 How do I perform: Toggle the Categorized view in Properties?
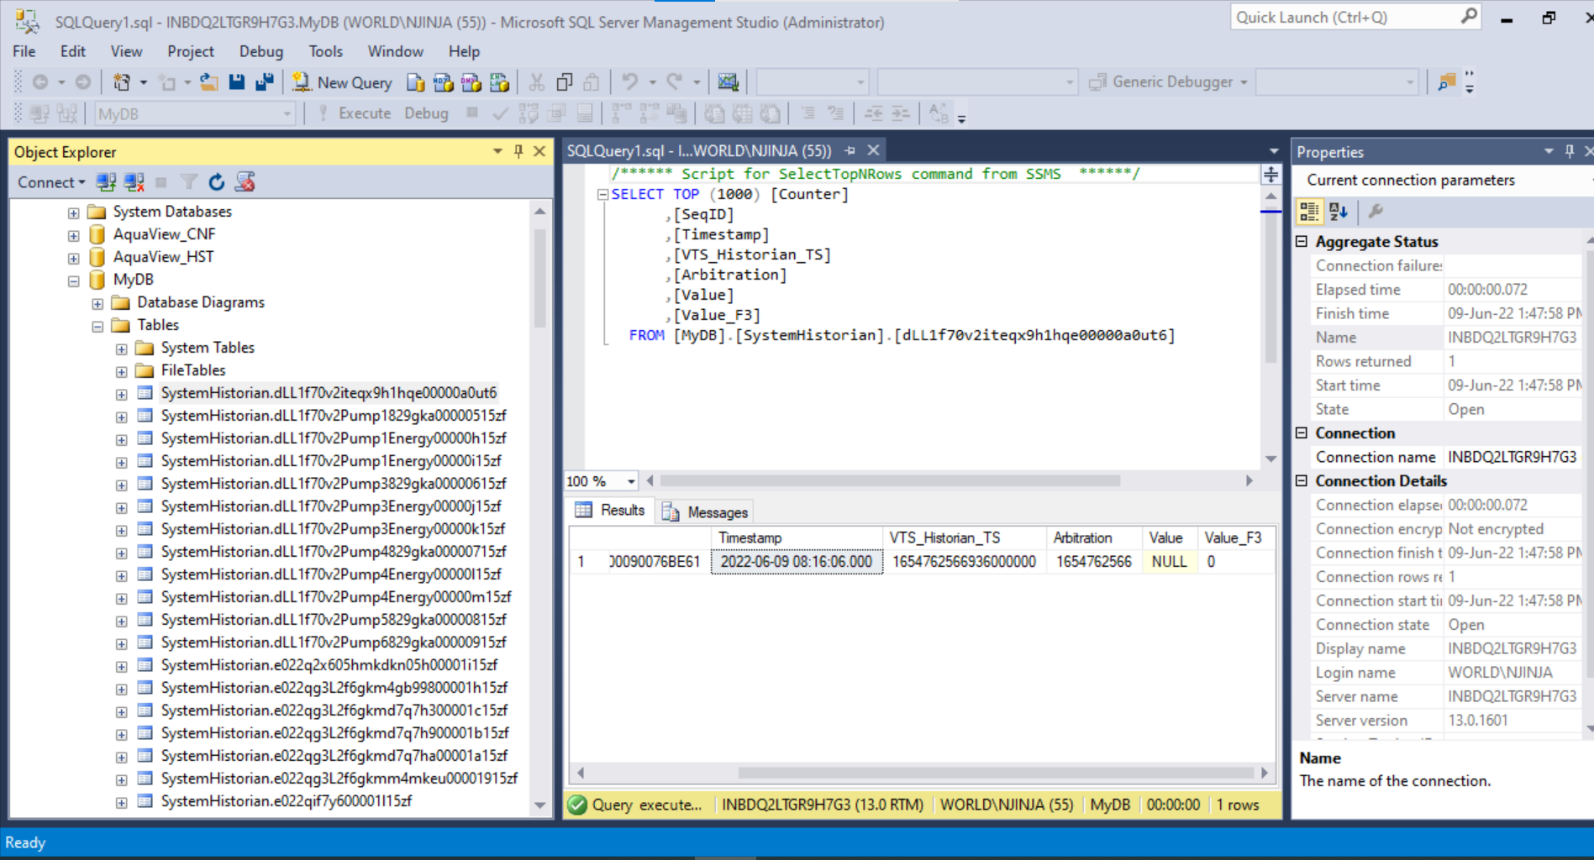[x=1309, y=212]
